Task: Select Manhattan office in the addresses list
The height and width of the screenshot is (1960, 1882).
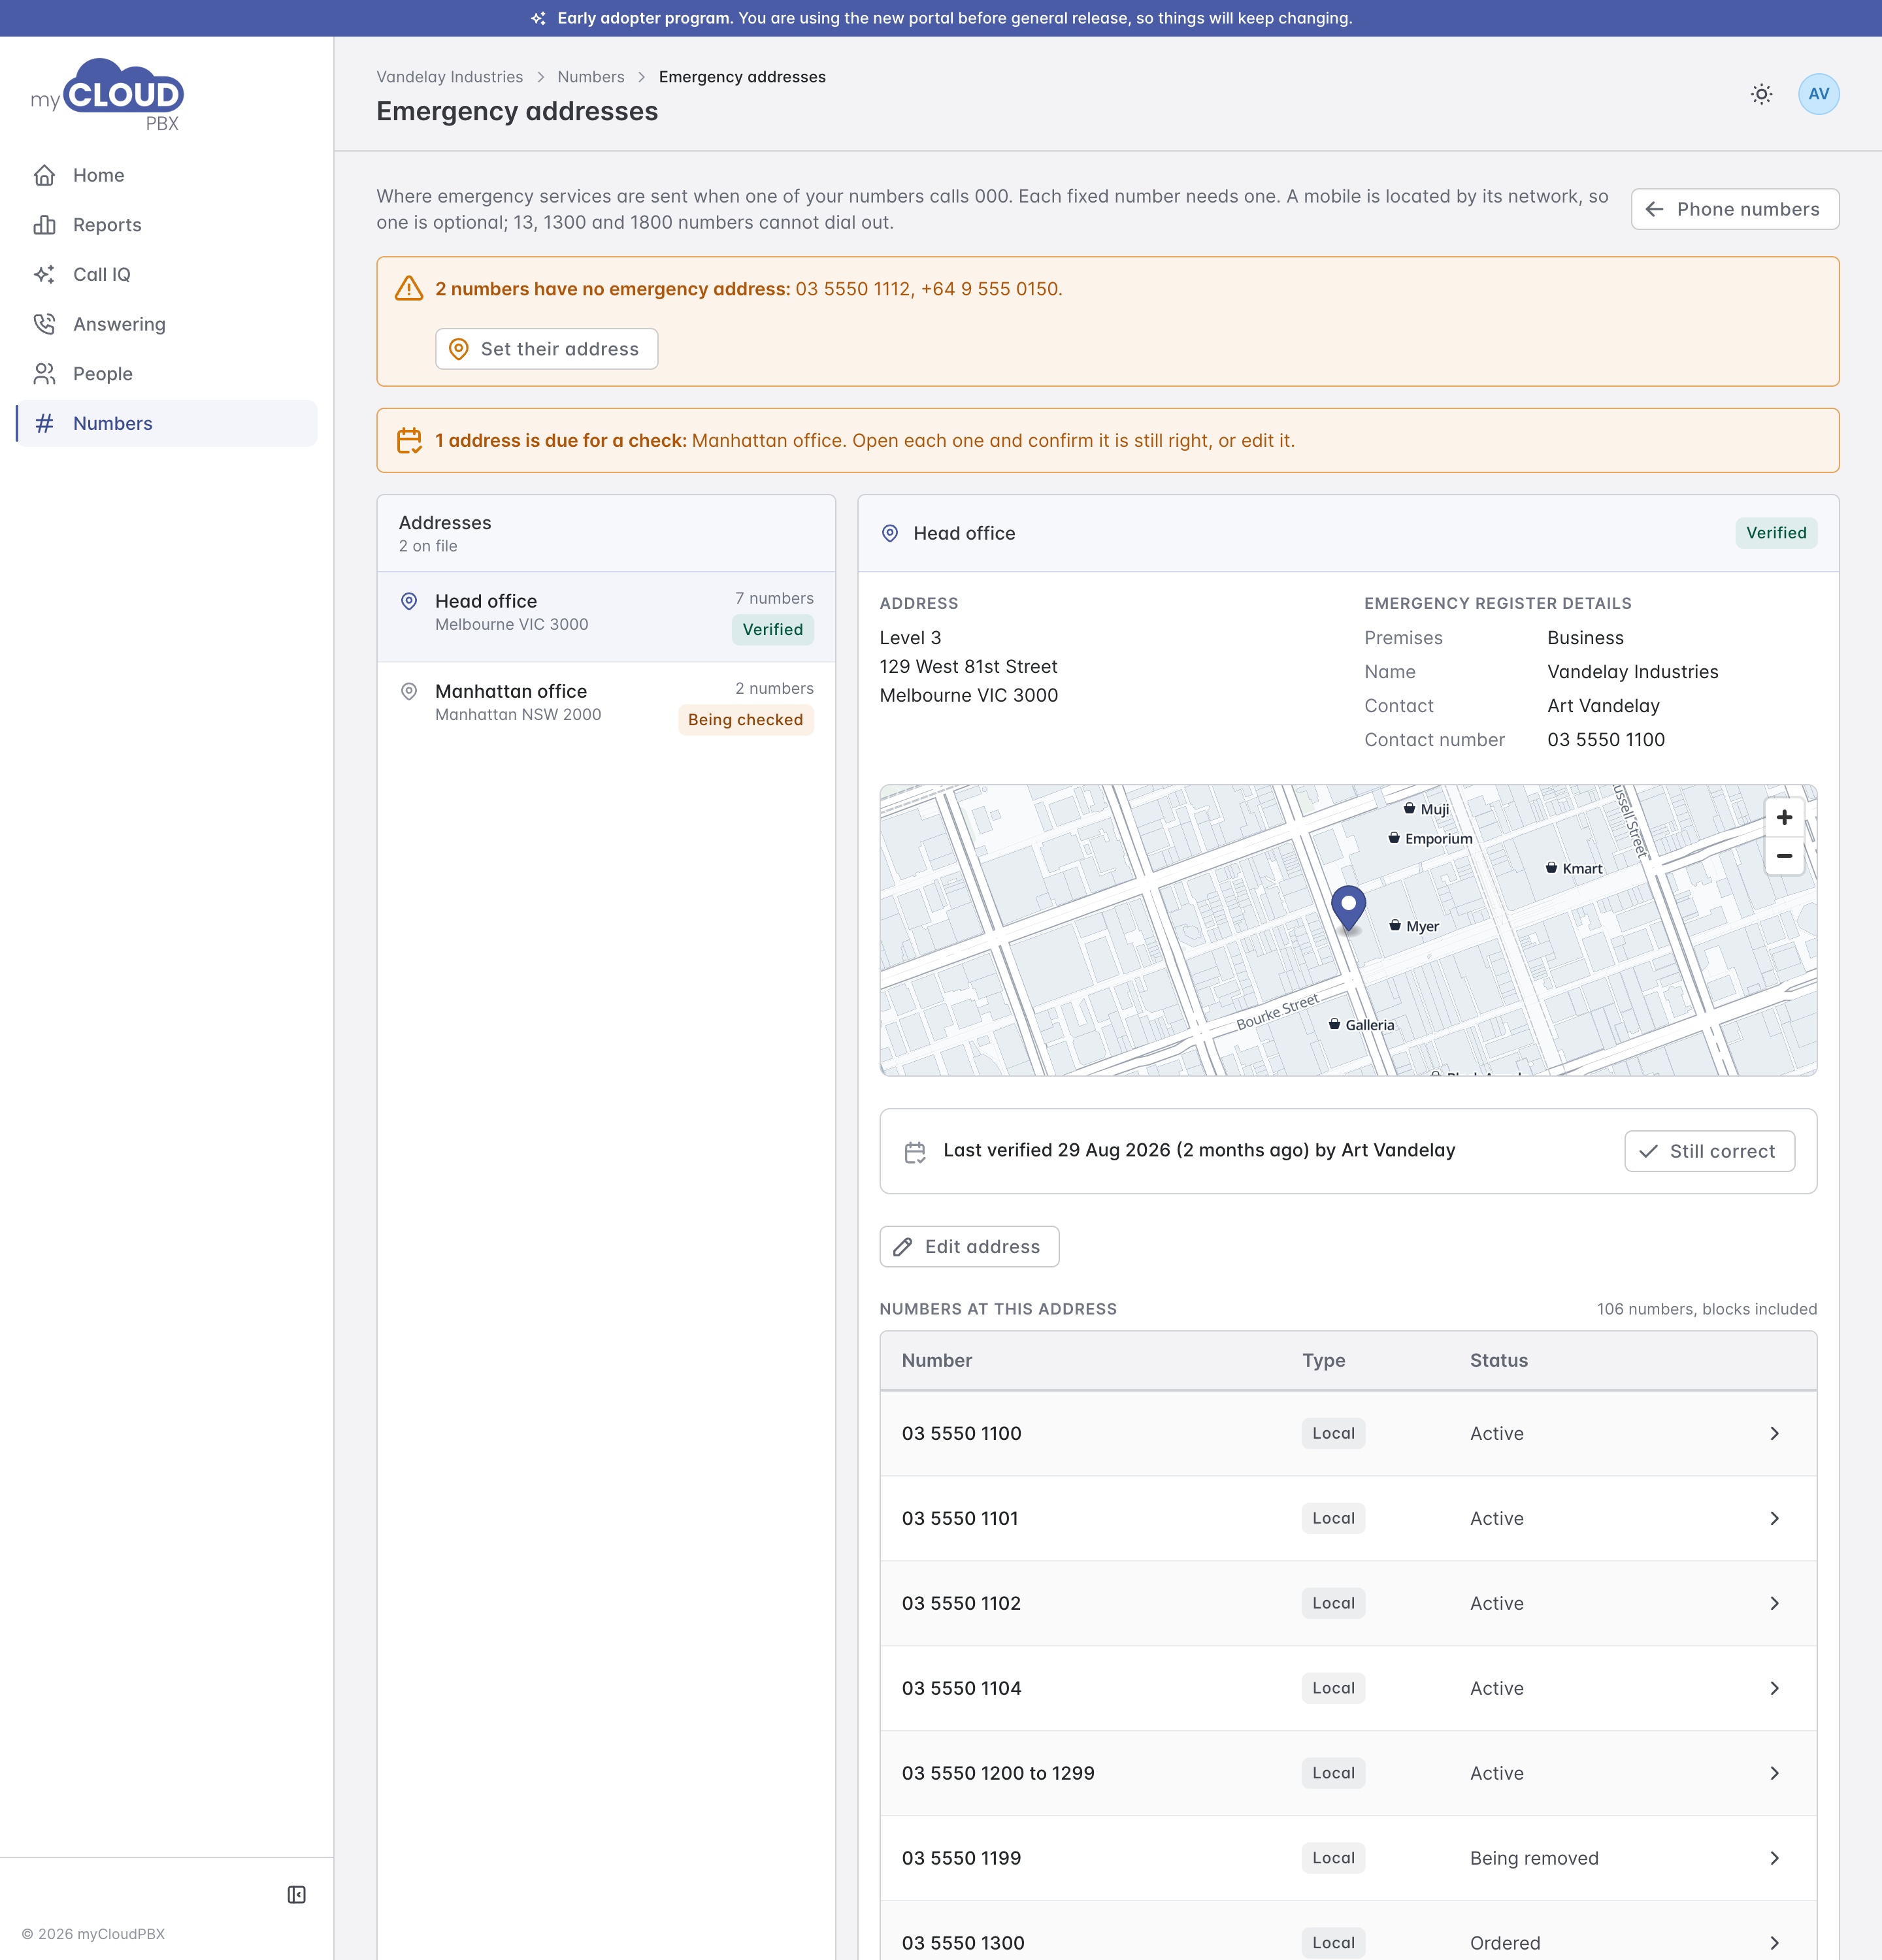Action: 606,706
